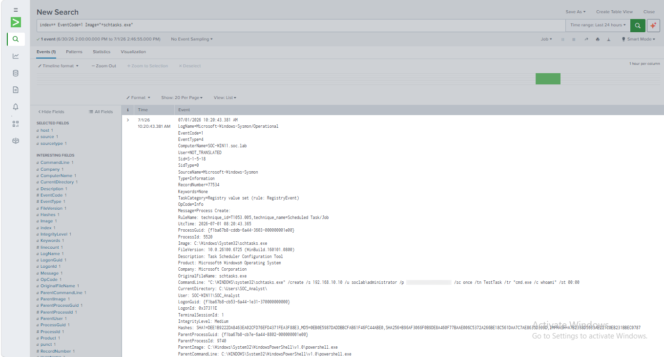Stop the search job
This screenshot has width=664, height=357.
pyautogui.click(x=574, y=39)
